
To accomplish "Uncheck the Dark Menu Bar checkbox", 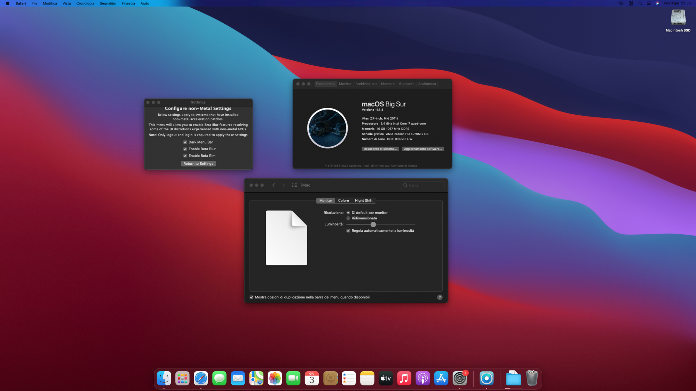I will [185, 142].
